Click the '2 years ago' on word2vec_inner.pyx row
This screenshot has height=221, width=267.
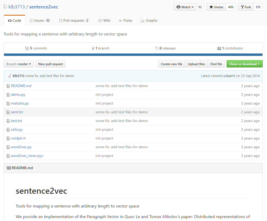click(x=250, y=156)
